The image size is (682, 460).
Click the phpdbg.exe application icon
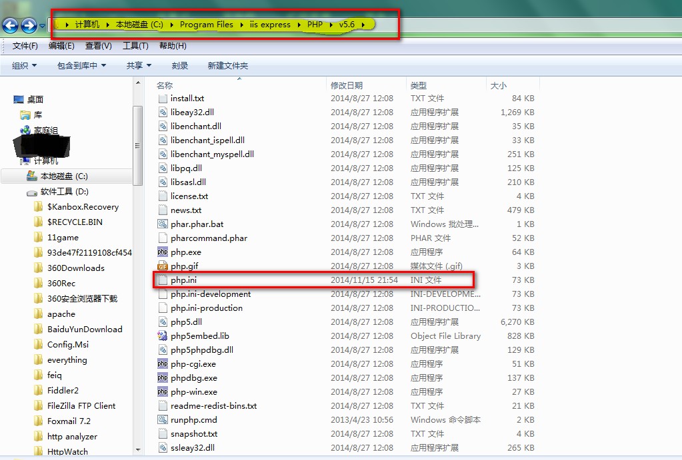point(163,378)
